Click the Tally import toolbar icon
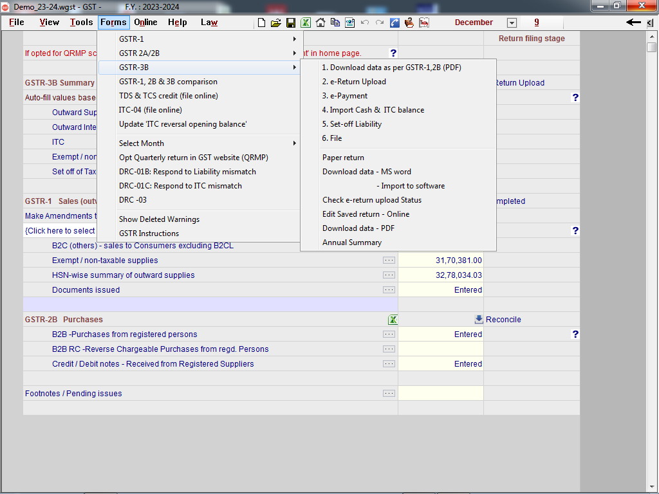The height and width of the screenshot is (494, 659). coord(424,23)
